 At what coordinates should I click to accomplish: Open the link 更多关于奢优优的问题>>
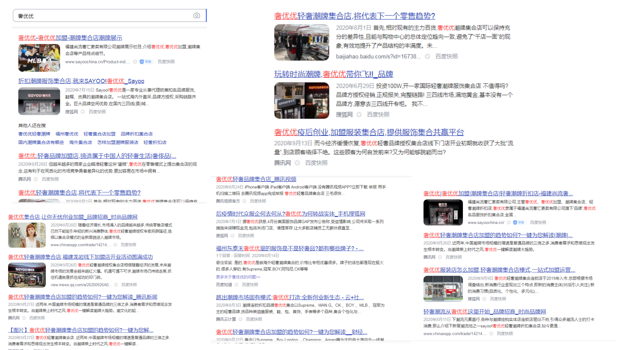(238, 277)
